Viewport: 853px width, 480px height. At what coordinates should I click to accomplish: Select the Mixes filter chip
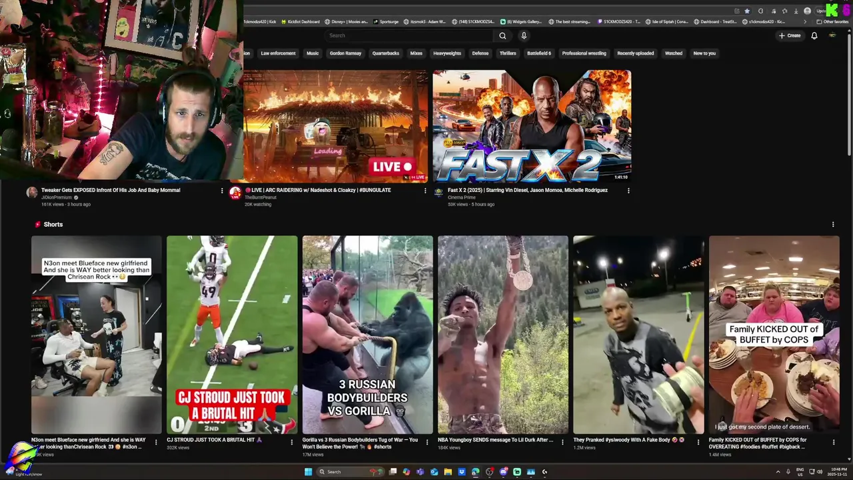click(417, 53)
